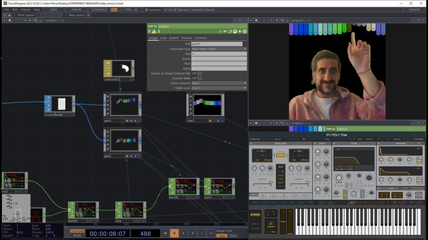This screenshot has width=428, height=240.
Task: Toggle Output as Single Channel Set
Action: (200, 73)
